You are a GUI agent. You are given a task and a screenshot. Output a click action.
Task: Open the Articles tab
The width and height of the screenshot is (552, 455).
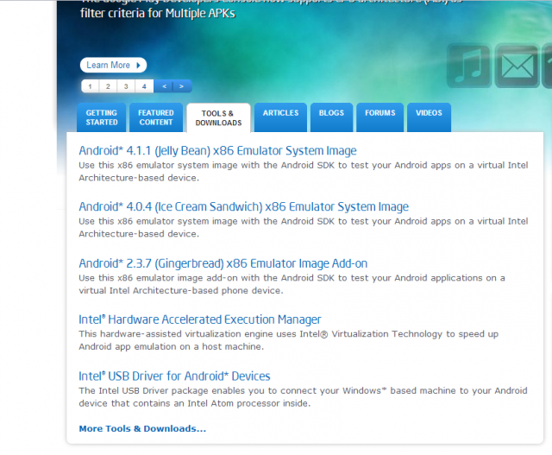pos(280,117)
